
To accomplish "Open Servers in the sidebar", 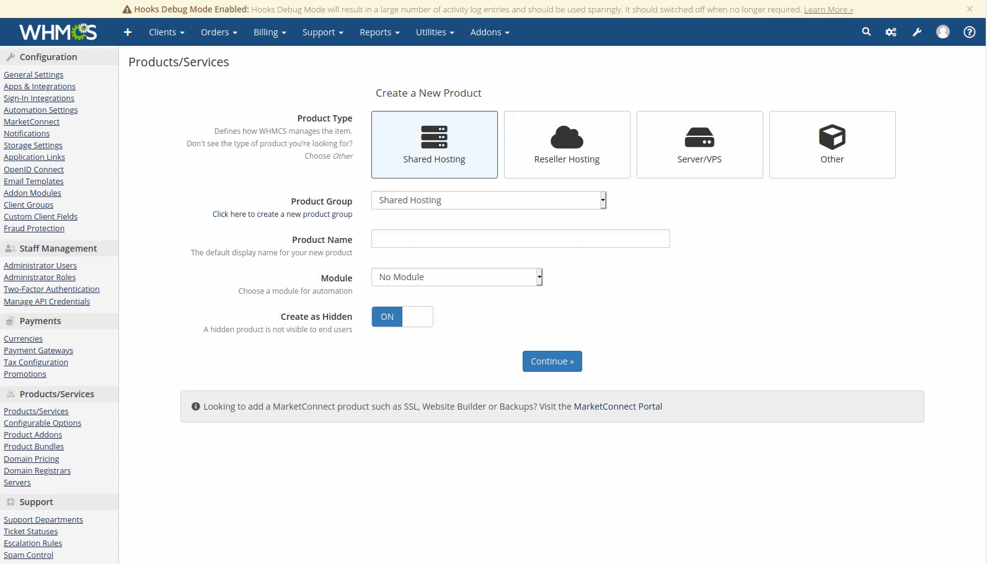I will (17, 482).
